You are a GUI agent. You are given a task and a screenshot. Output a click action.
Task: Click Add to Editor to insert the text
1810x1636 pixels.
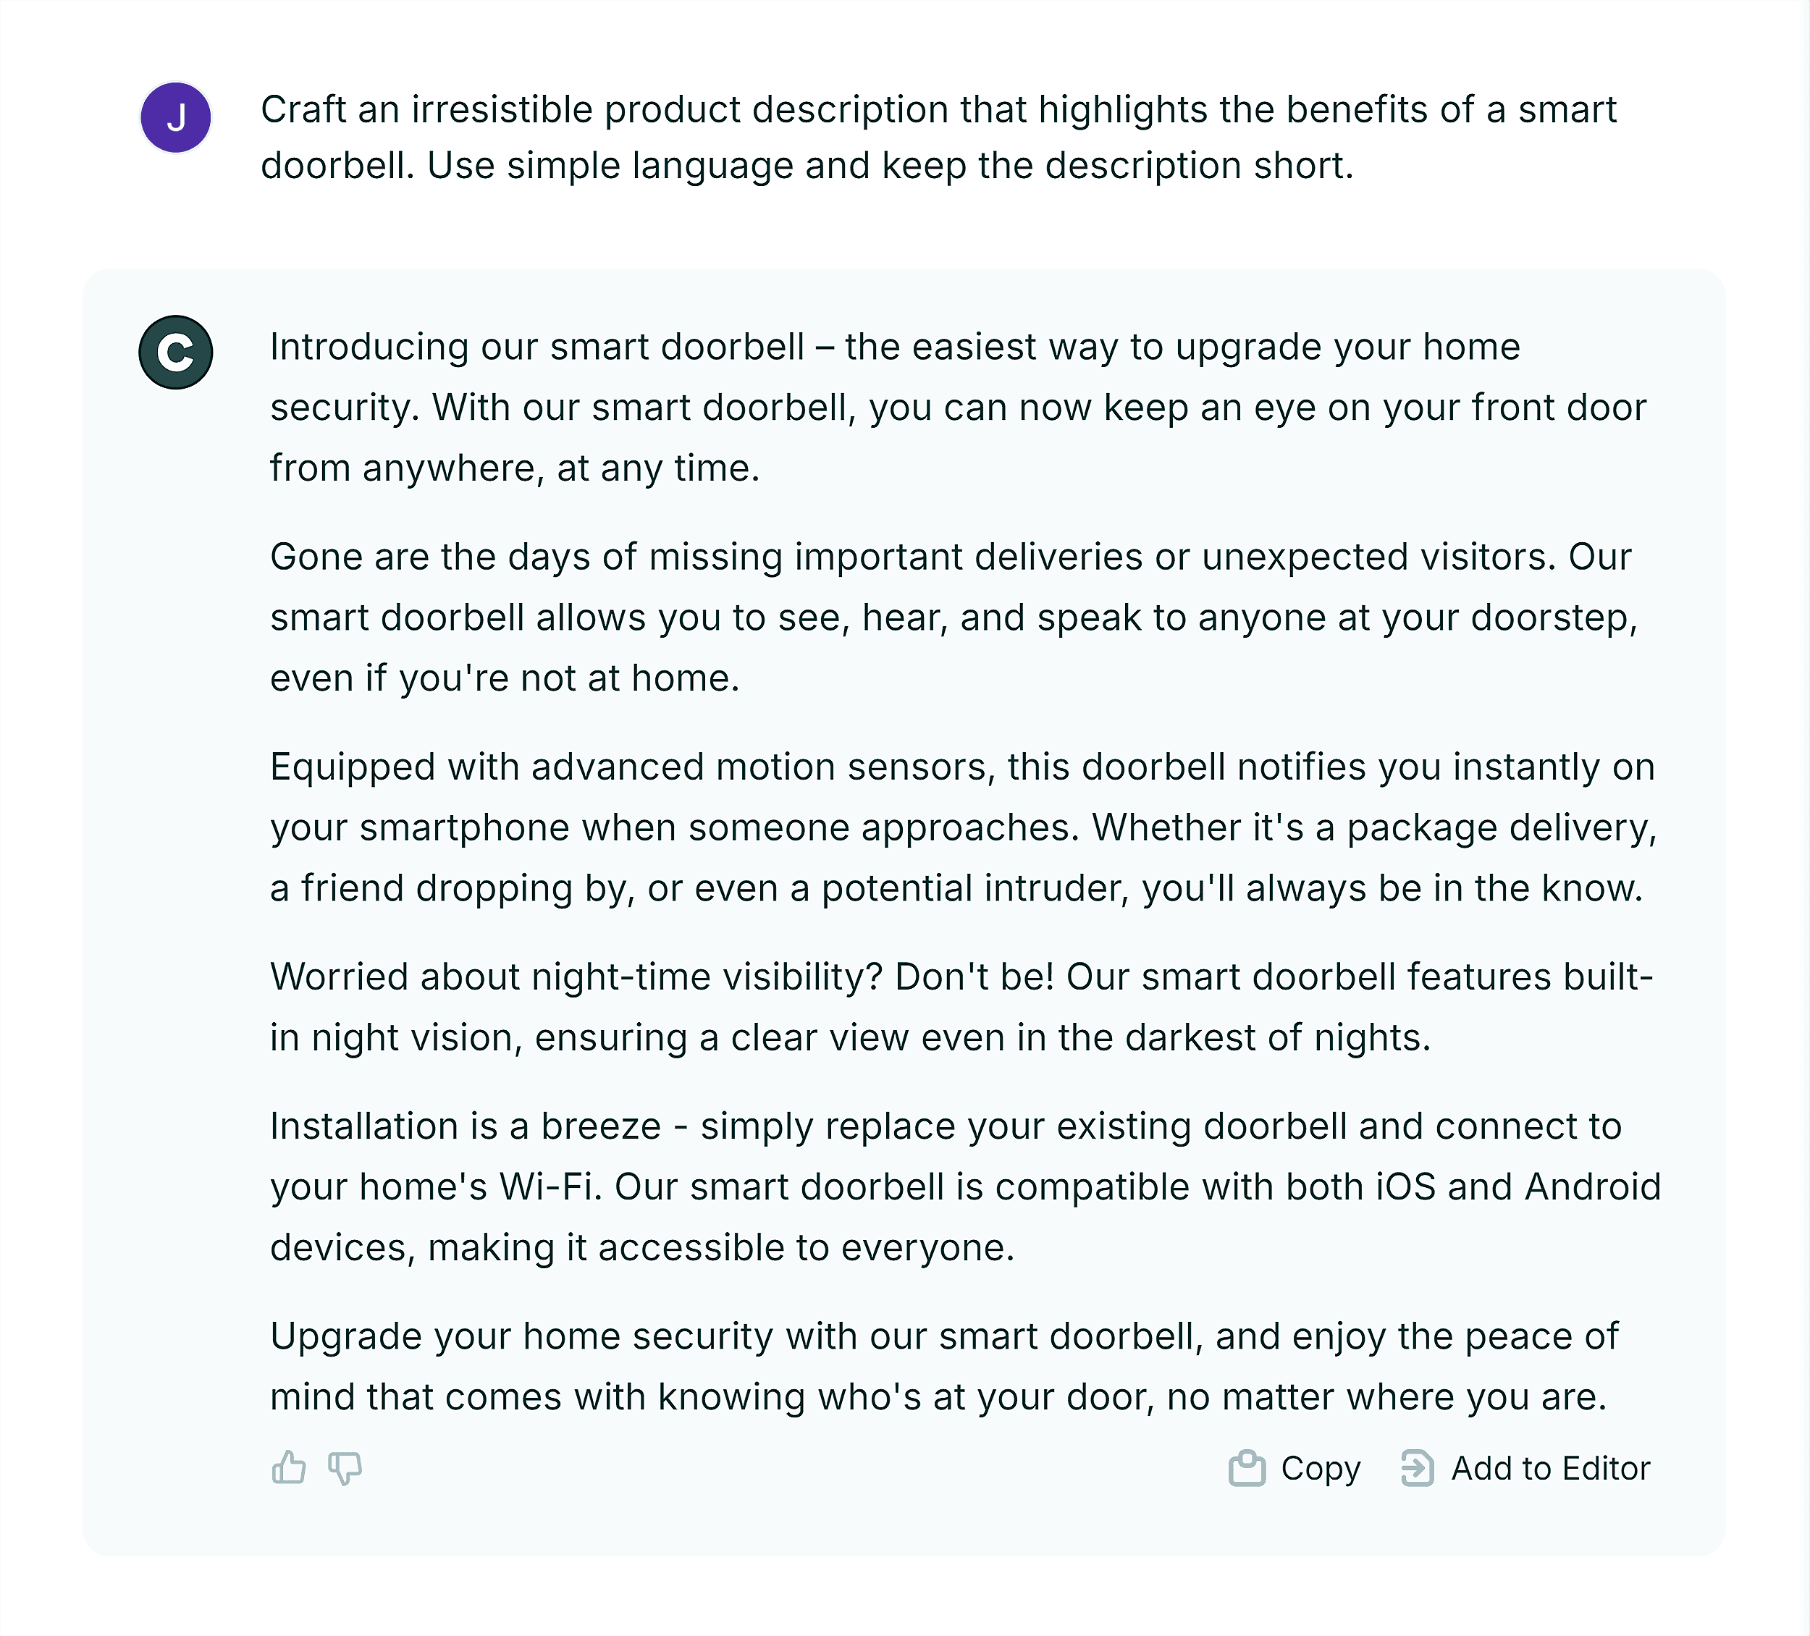(1551, 1469)
